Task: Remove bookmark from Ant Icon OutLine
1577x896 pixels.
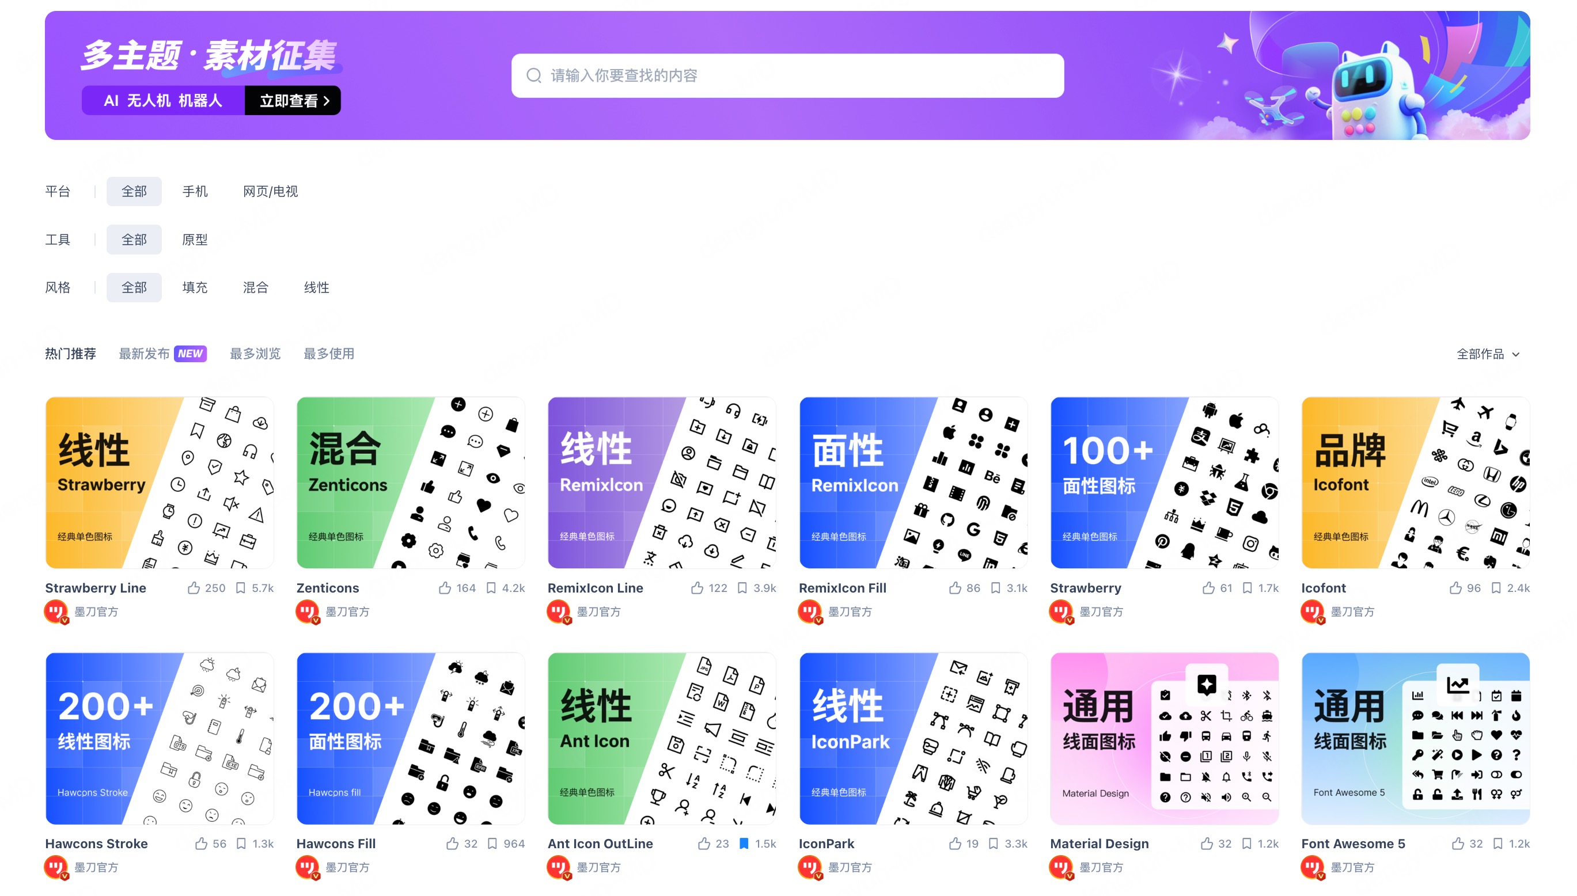Action: (x=744, y=844)
